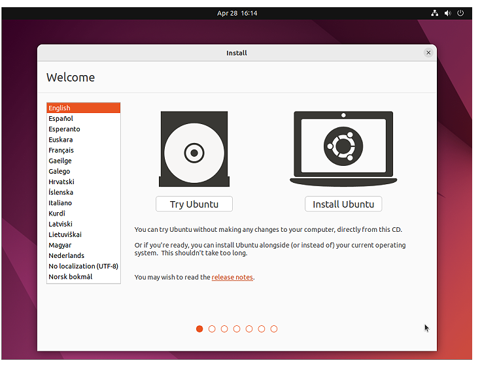Screen dimensions: 482x367
Task: Click the laptop icon above Install Ubuntu
Action: pos(343,149)
